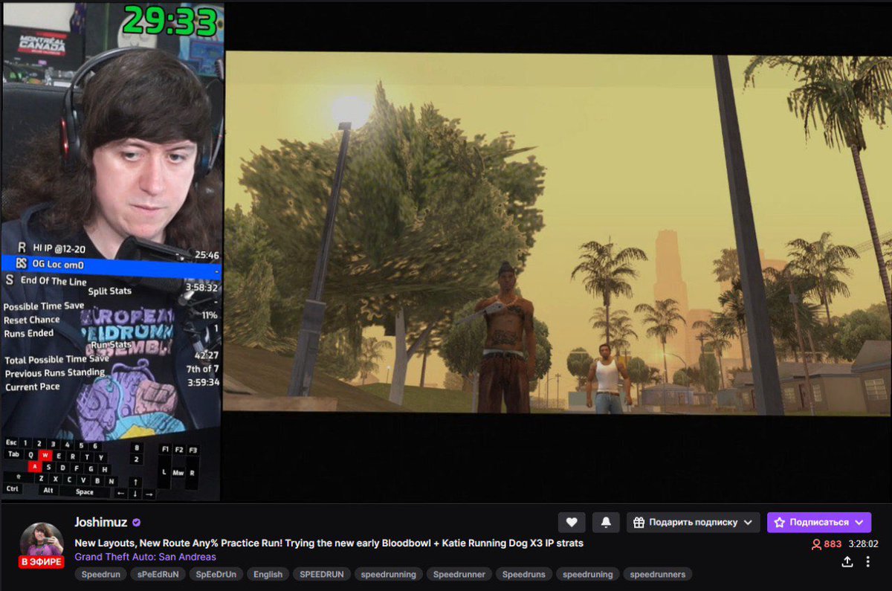The width and height of the screenshot is (892, 591).
Task: Select the 'speedrunners' tag
Action: 658,574
